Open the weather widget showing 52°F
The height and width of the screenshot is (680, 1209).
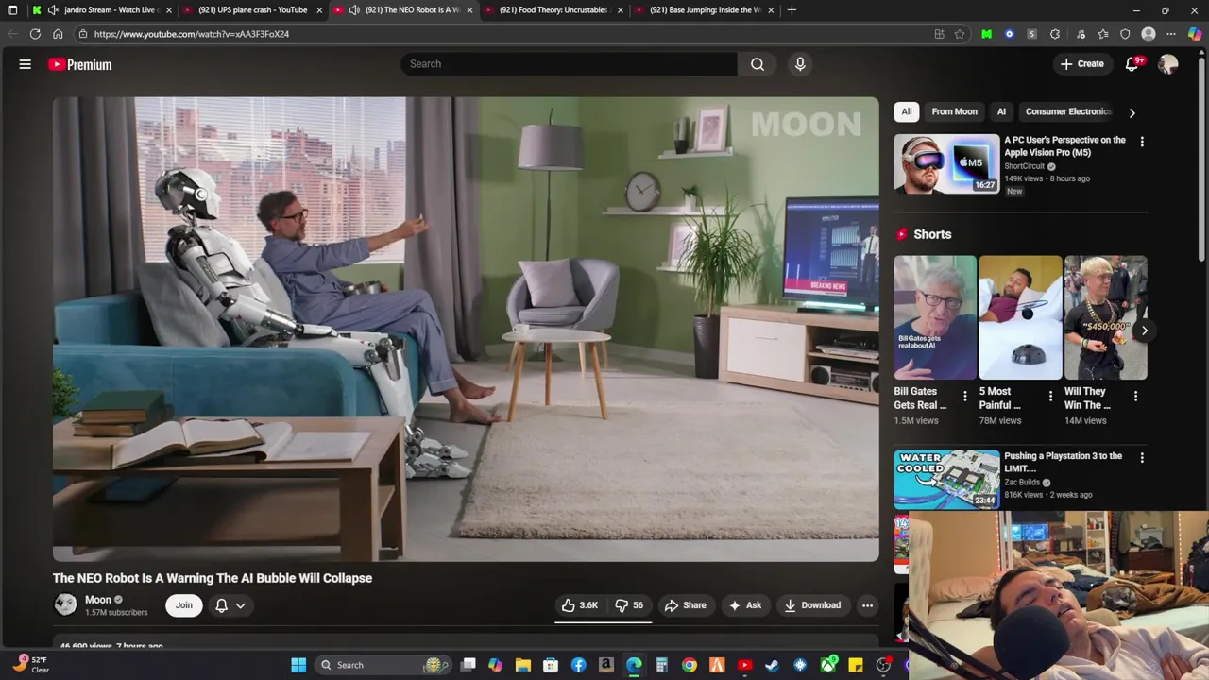(x=30, y=665)
